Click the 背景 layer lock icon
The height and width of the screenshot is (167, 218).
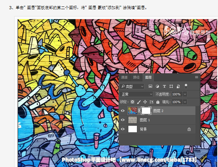[x=189, y=129]
